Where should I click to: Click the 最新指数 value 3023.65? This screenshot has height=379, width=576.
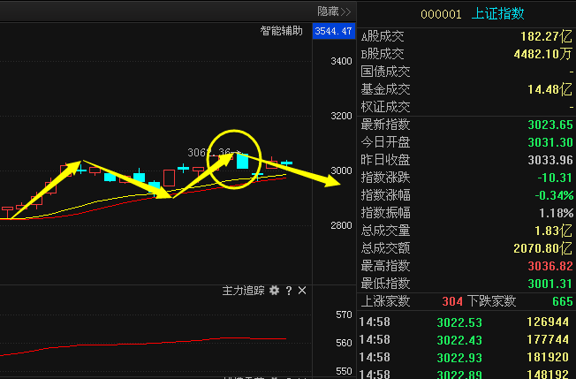coord(550,125)
